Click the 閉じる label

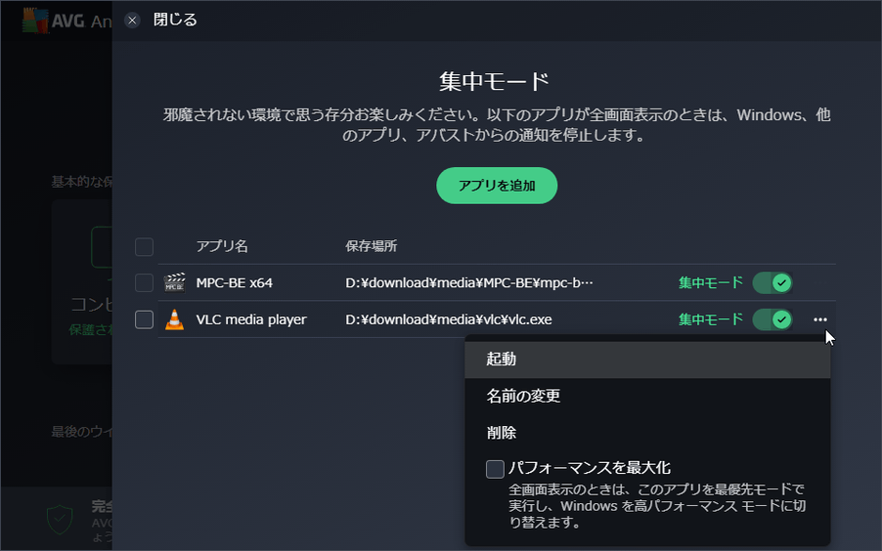pyautogui.click(x=175, y=20)
